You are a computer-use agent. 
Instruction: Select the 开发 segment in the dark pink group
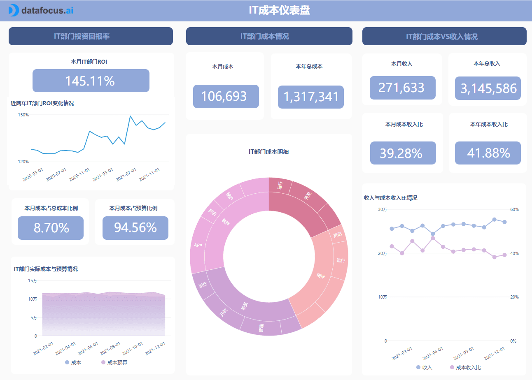(x=308, y=196)
